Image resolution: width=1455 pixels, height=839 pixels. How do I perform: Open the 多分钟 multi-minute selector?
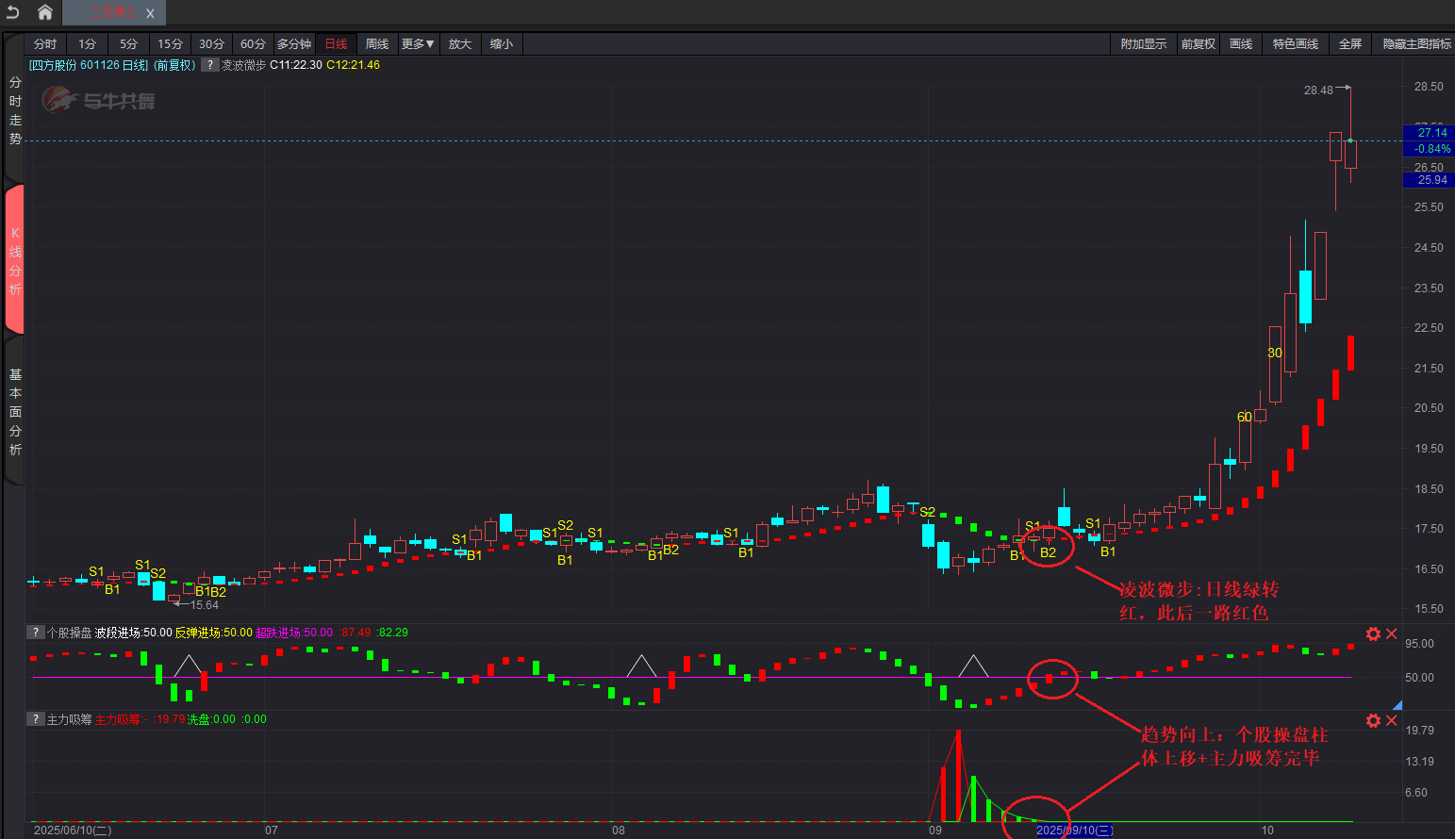point(294,44)
